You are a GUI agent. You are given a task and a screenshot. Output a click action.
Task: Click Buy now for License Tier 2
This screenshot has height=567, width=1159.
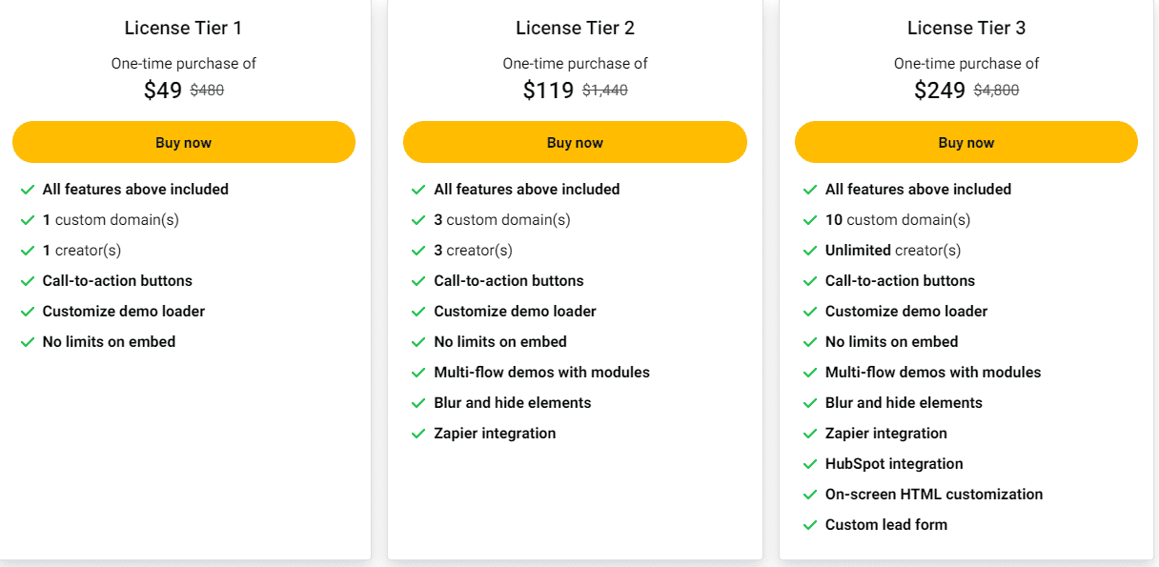point(575,141)
